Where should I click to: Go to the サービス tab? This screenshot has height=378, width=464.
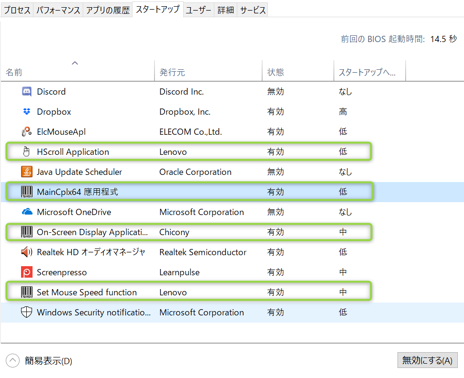[x=253, y=10]
